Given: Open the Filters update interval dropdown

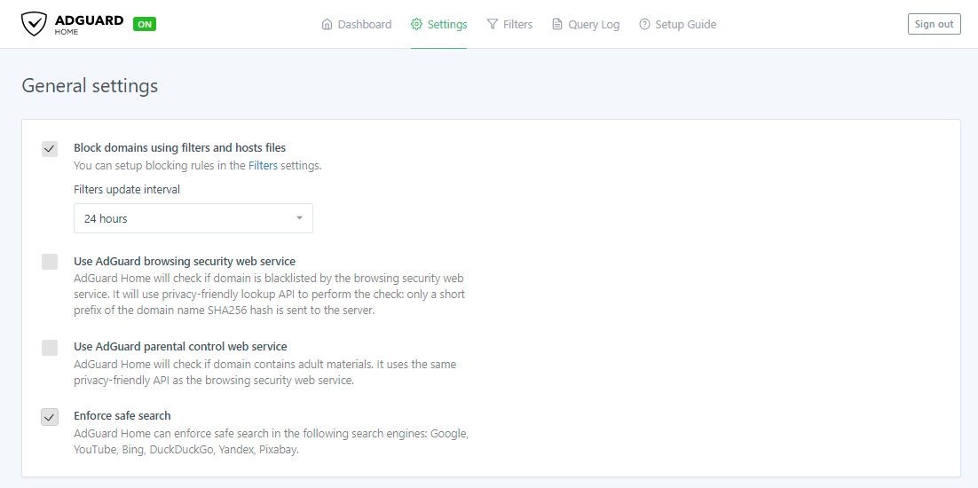Looking at the screenshot, I should [193, 218].
